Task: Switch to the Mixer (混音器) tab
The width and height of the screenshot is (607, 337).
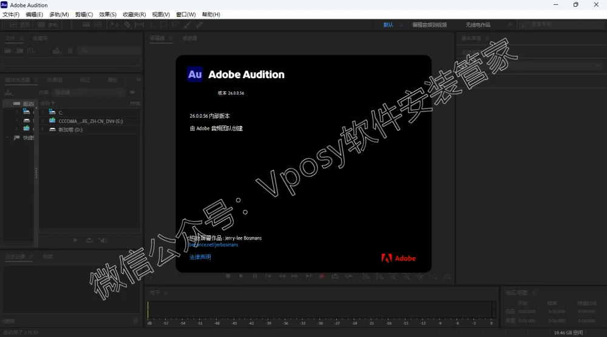Action: pyautogui.click(x=189, y=38)
